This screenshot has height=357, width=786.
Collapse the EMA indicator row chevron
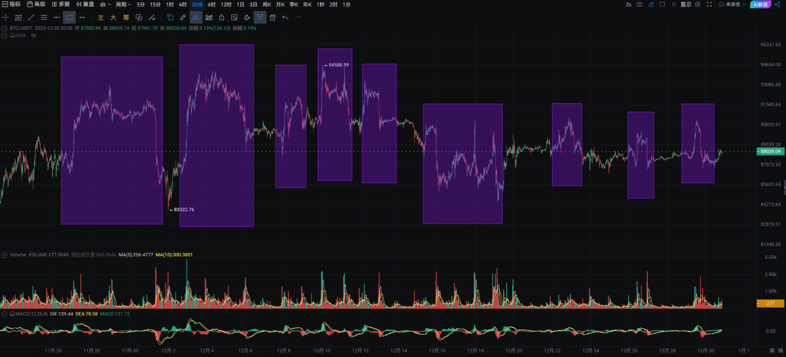pos(5,35)
